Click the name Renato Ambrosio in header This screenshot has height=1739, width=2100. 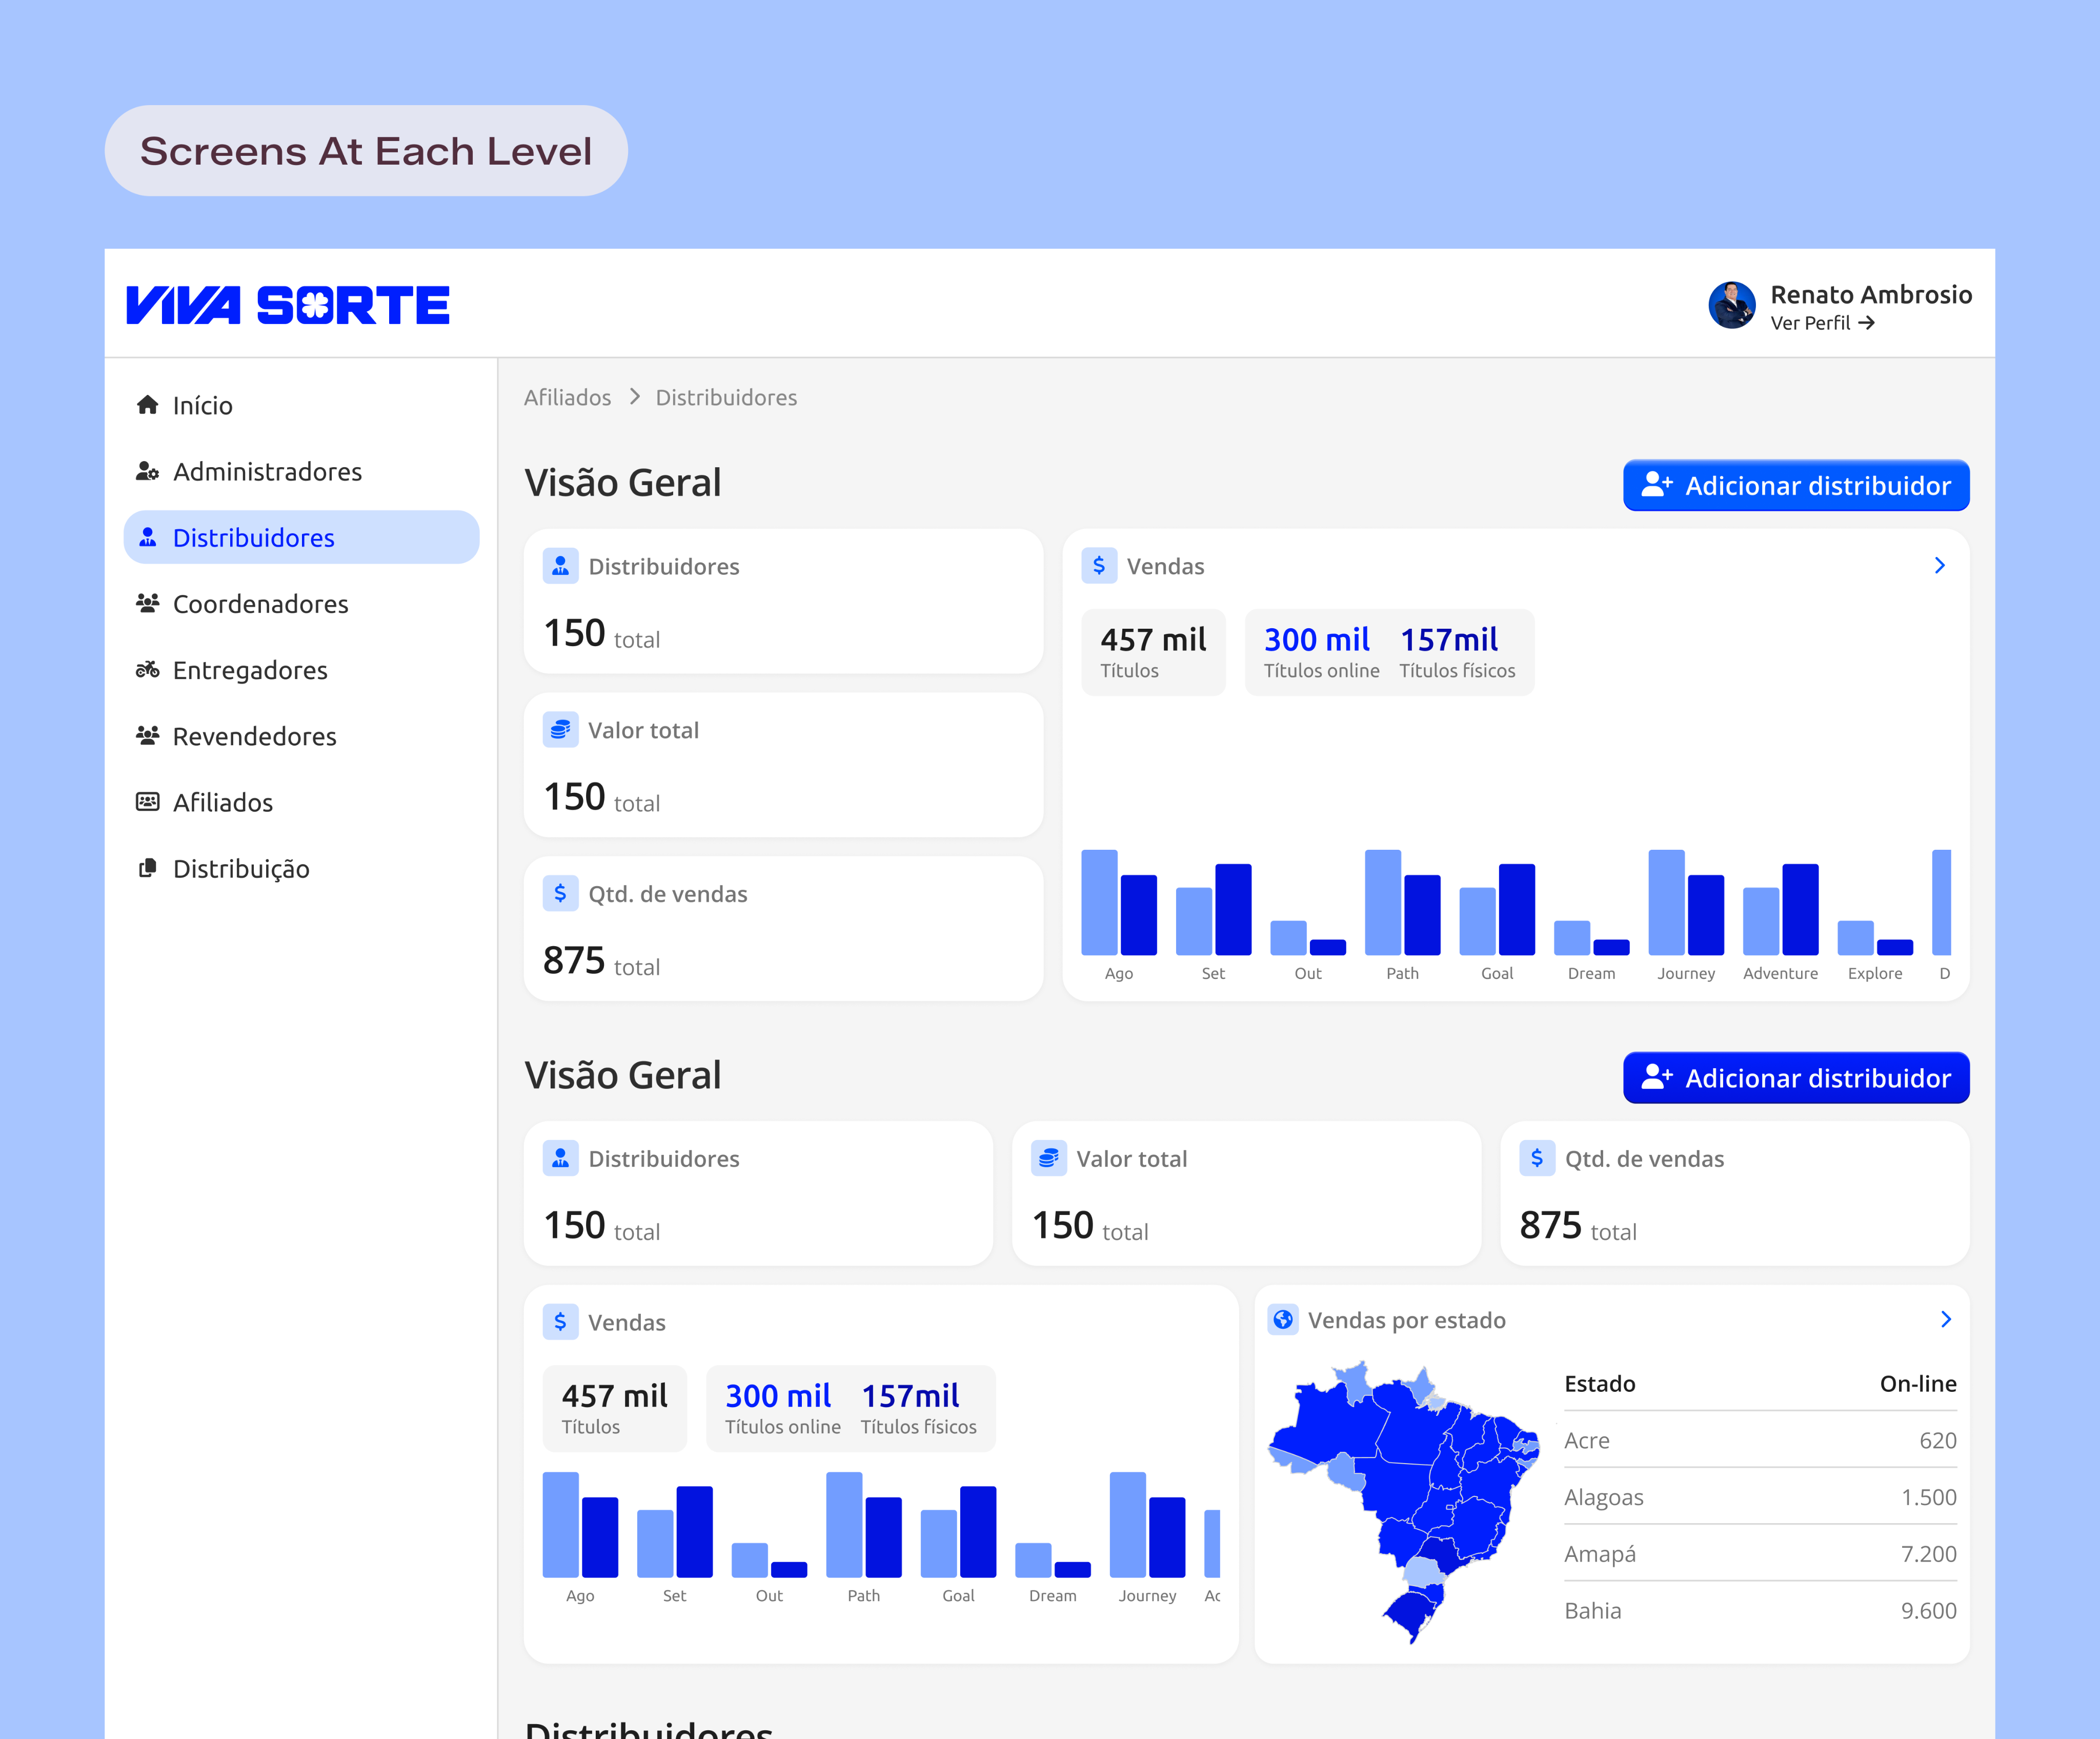(1871, 294)
